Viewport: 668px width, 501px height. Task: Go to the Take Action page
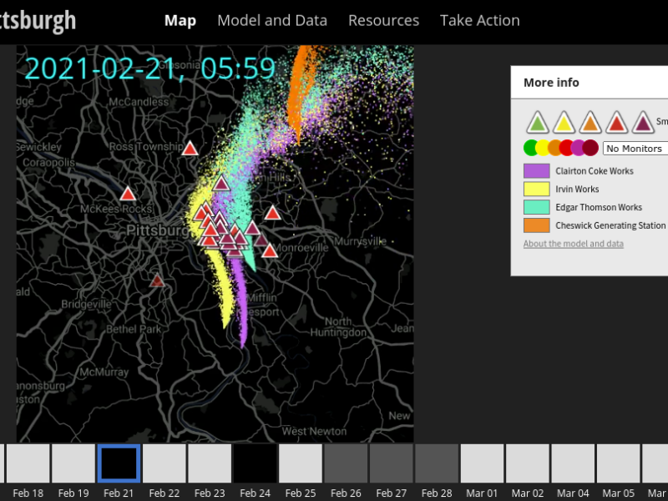[x=479, y=20]
